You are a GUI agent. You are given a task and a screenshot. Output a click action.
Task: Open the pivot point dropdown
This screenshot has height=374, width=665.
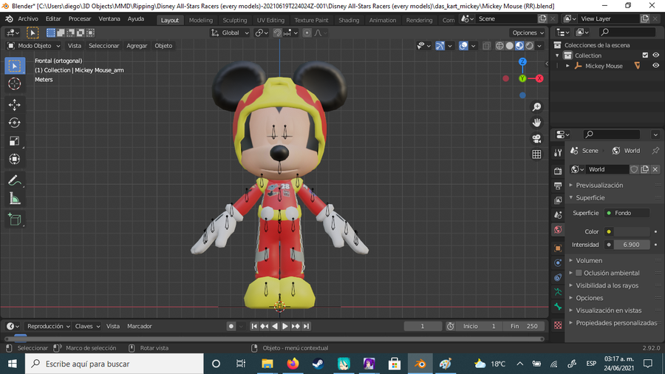[262, 33]
